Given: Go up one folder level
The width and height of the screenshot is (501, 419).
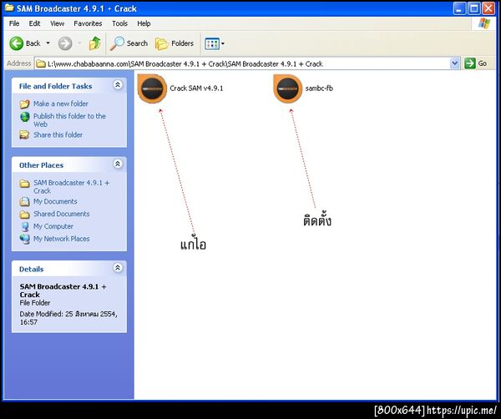Looking at the screenshot, I should point(95,43).
